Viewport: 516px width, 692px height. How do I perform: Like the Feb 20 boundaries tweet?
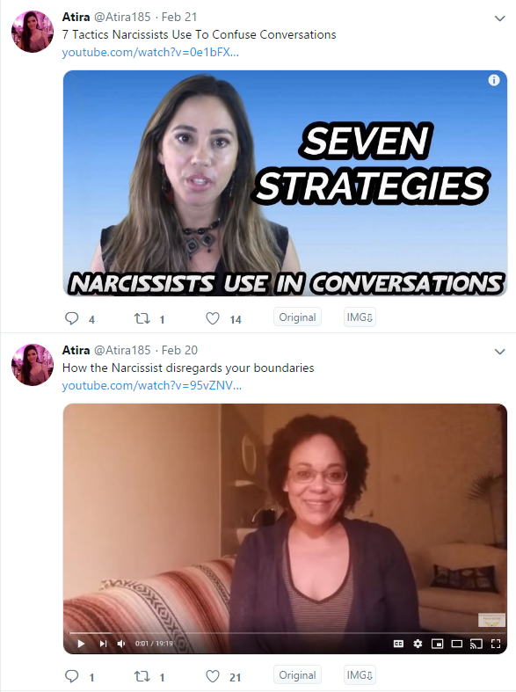213,676
